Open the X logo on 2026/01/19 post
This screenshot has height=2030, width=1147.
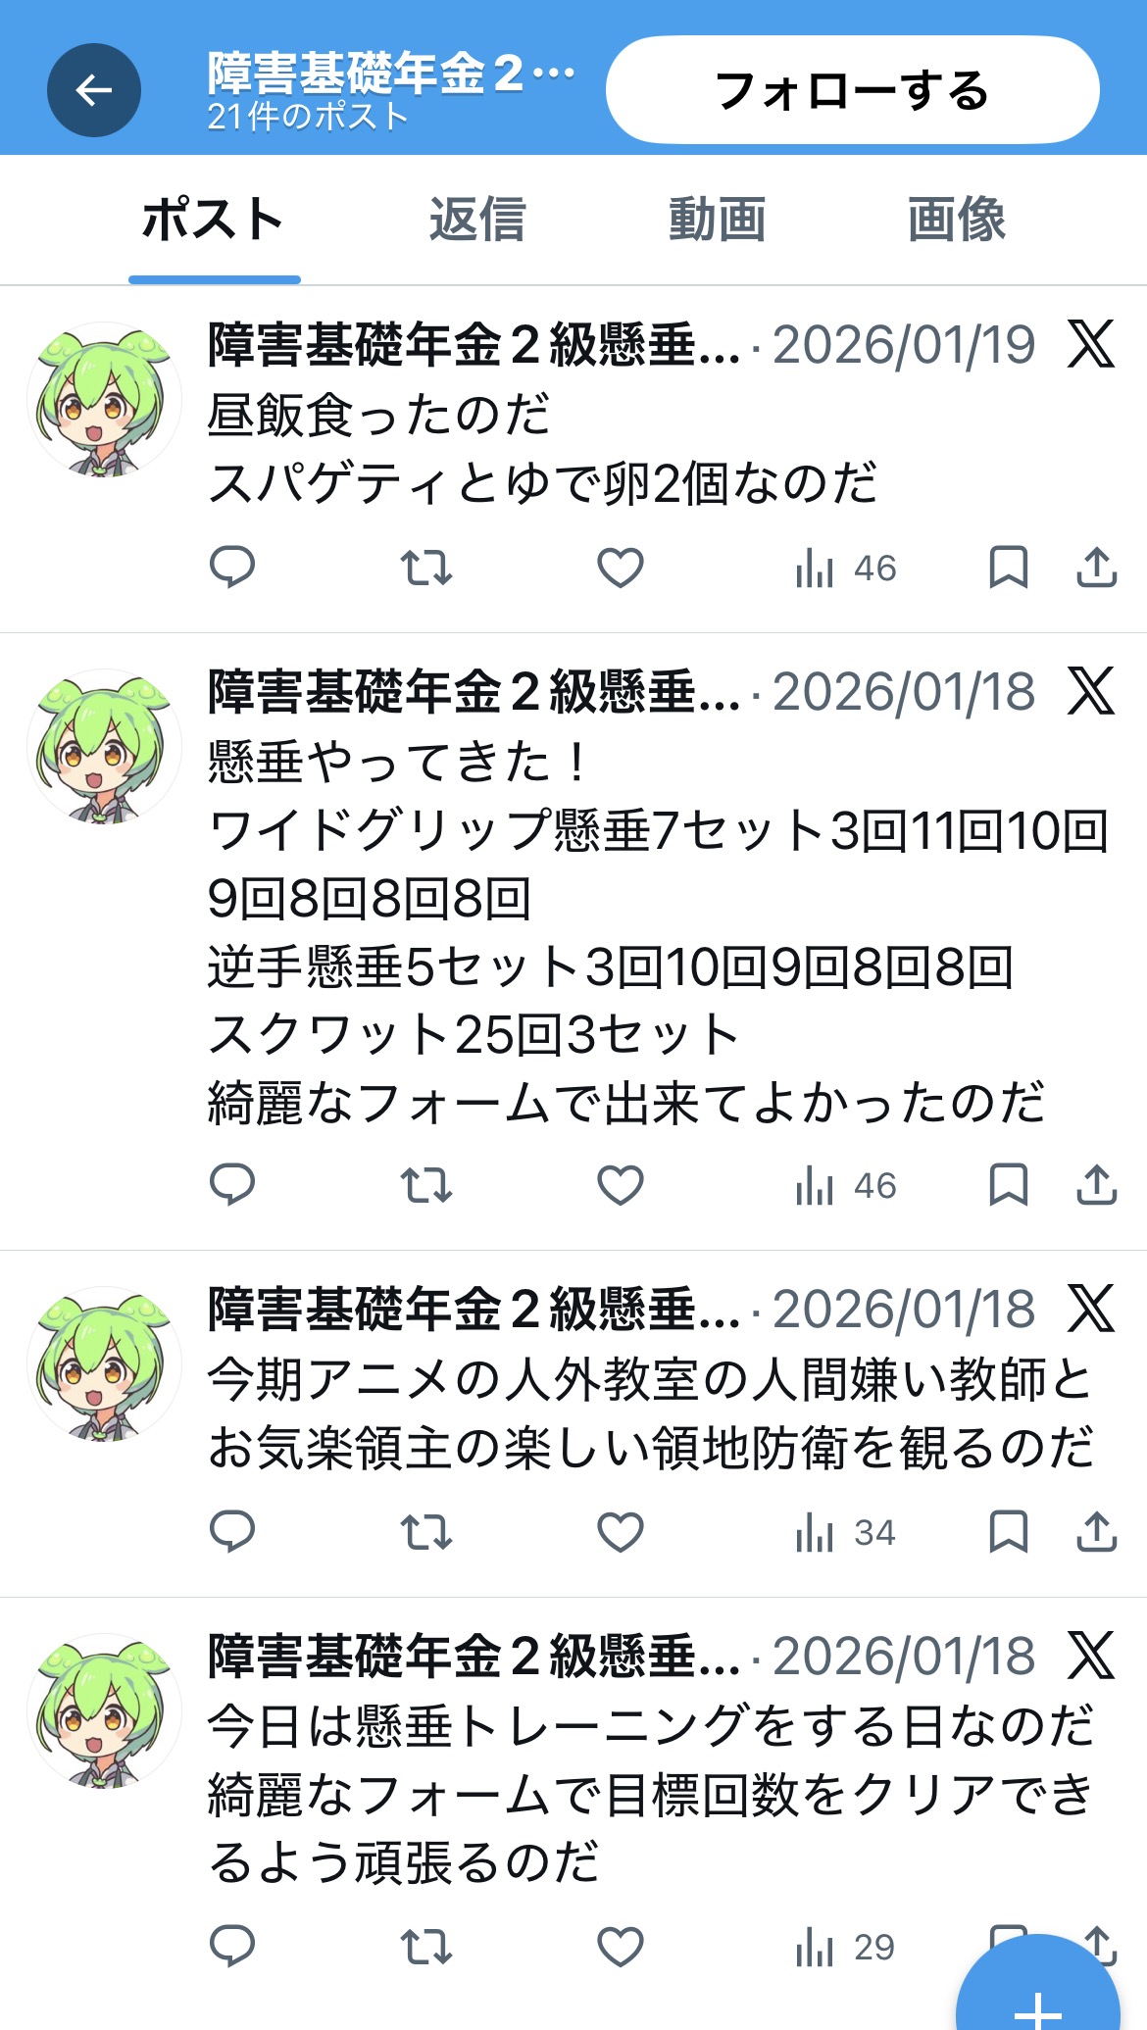tap(1091, 344)
